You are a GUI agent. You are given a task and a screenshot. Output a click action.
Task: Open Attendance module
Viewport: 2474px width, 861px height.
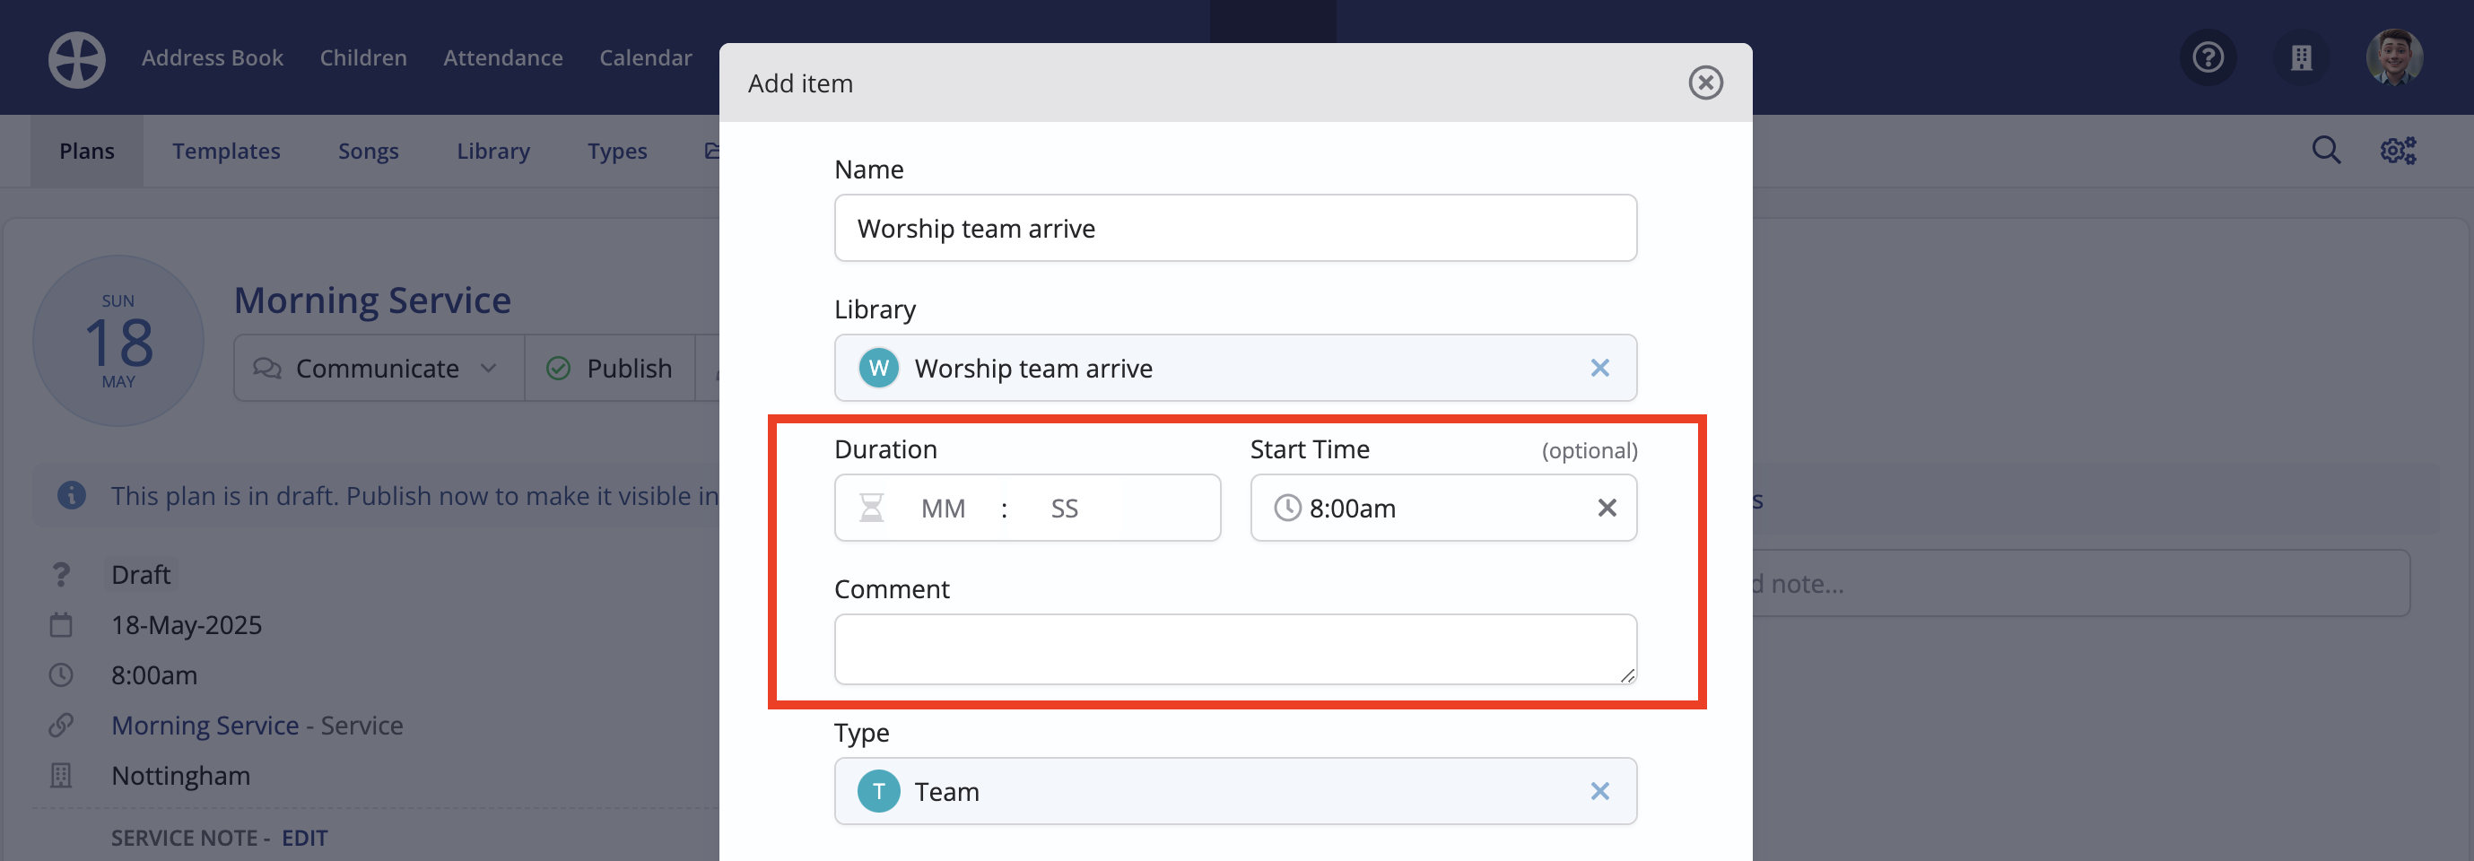(x=503, y=57)
